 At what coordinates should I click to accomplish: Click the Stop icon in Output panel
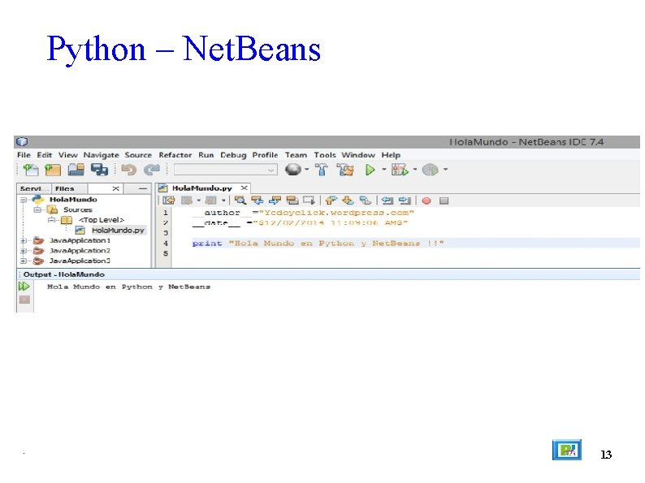pyautogui.click(x=24, y=300)
